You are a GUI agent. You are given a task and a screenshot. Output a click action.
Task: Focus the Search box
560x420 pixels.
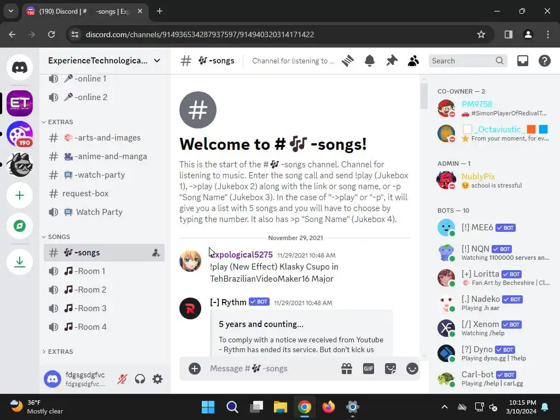point(468,61)
